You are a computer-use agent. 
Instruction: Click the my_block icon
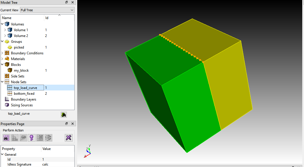tap(10, 70)
